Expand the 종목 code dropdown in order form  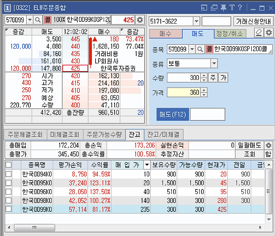[x=192, y=49]
